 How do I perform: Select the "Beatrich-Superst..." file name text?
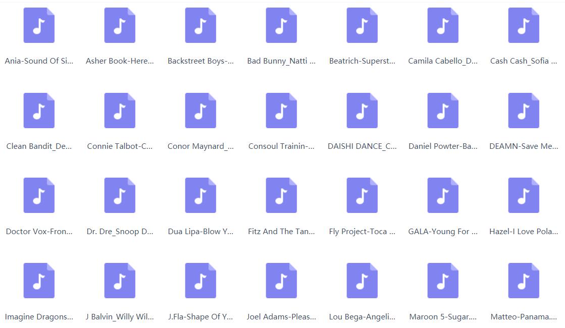[x=362, y=61]
